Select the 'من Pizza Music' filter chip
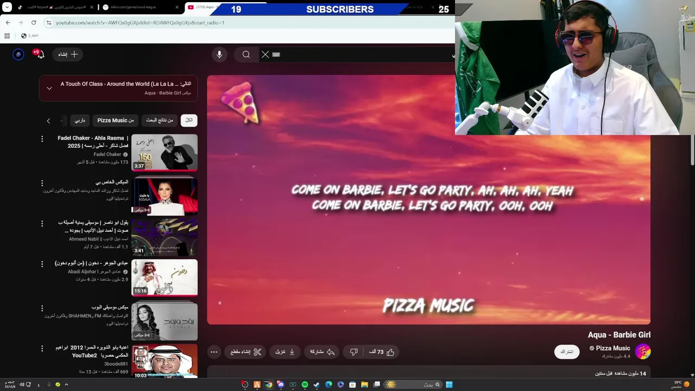Viewport: 695px width, 391px height. click(116, 120)
